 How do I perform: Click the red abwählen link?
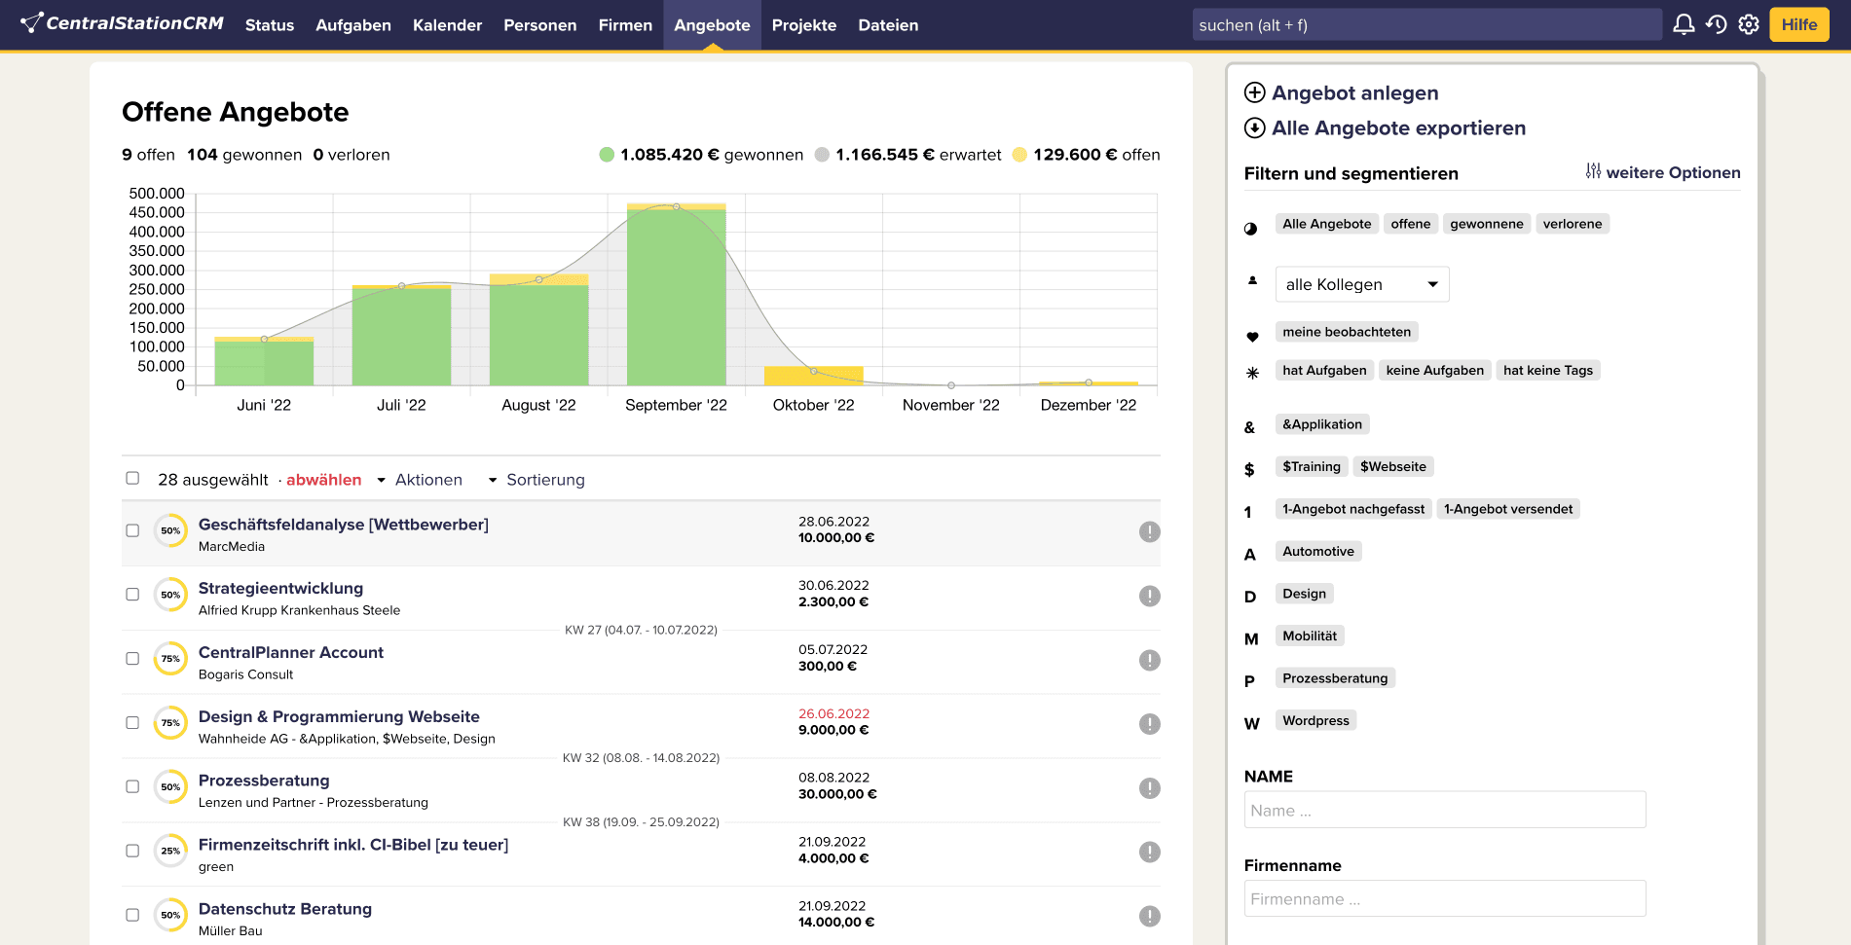pyautogui.click(x=323, y=480)
